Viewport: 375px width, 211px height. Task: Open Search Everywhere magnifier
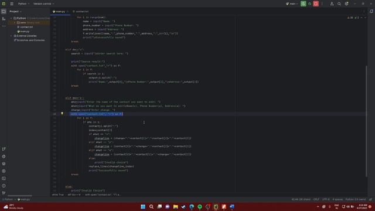339,4
